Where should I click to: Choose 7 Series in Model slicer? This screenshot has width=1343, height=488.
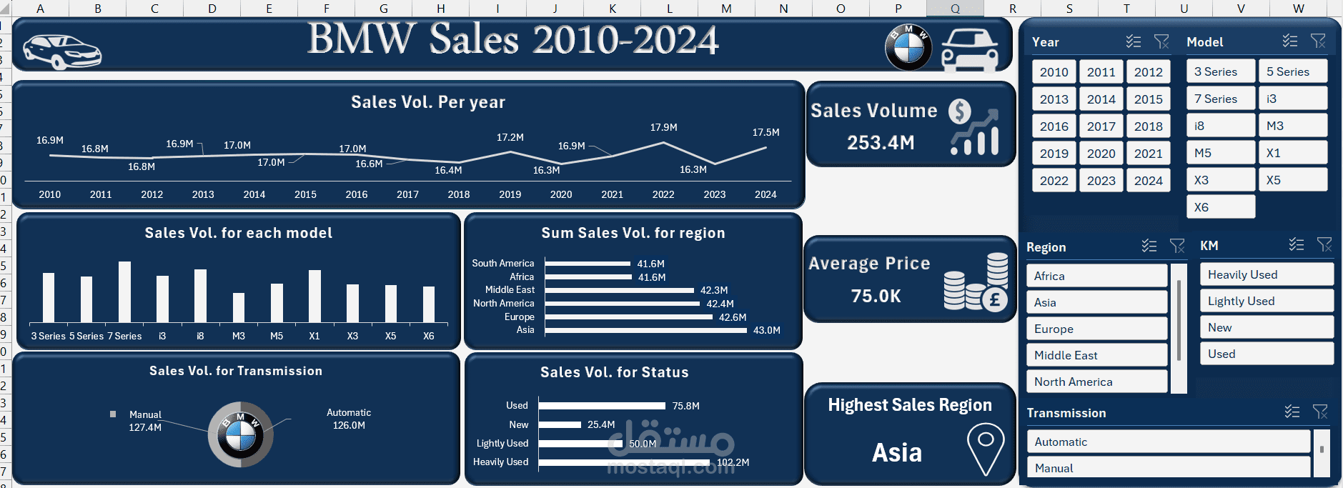point(1221,99)
